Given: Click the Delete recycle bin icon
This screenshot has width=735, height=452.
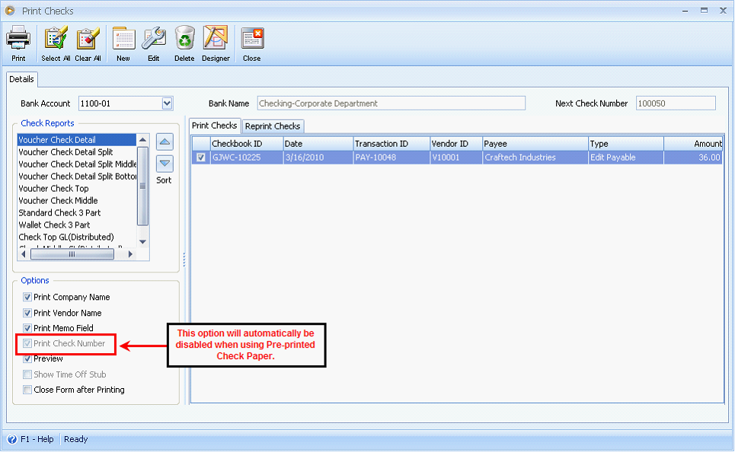Looking at the screenshot, I should [x=184, y=38].
